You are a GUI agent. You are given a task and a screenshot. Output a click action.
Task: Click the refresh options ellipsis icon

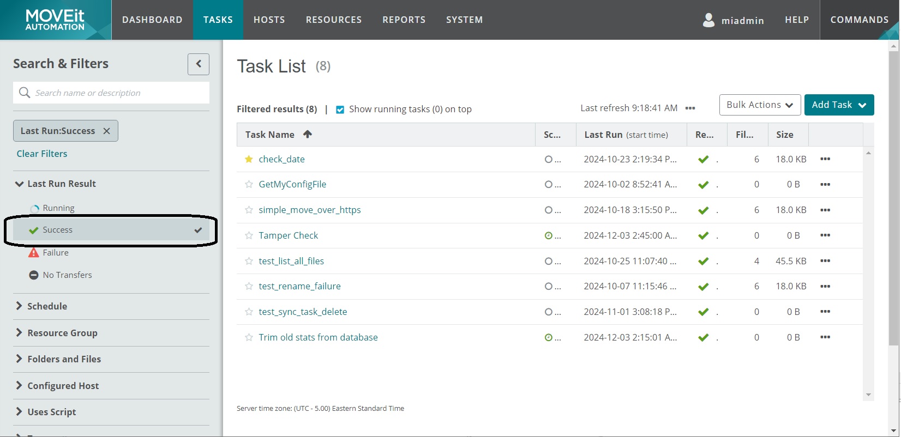(x=690, y=108)
